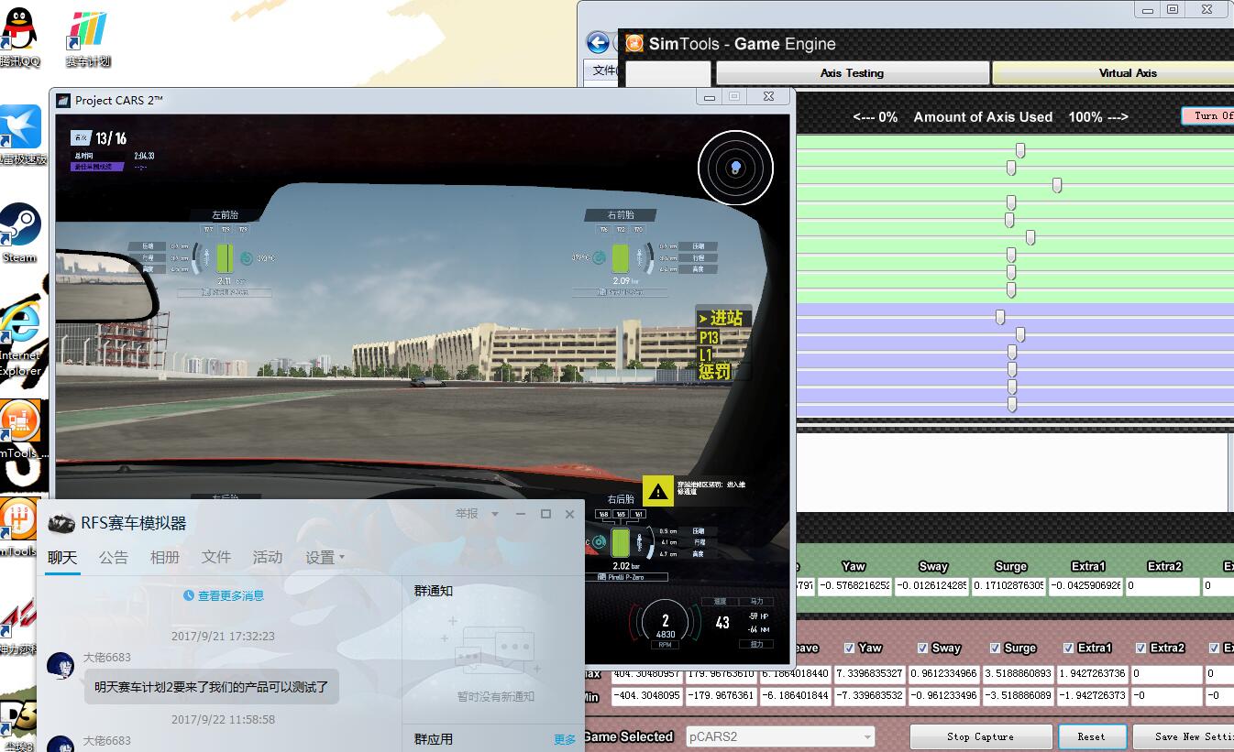Click the timestamp 2017/9/22 11:58:58
This screenshot has height=752, width=1234.
[x=223, y=720]
